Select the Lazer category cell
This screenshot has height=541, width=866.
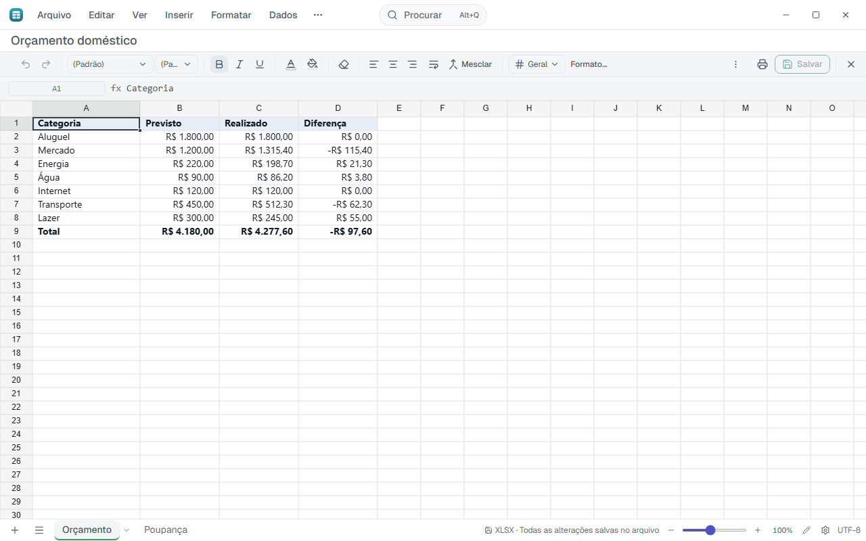tap(86, 218)
